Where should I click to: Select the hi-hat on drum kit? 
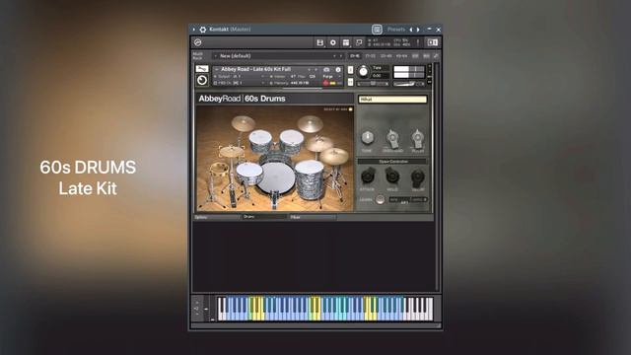pos(231,152)
